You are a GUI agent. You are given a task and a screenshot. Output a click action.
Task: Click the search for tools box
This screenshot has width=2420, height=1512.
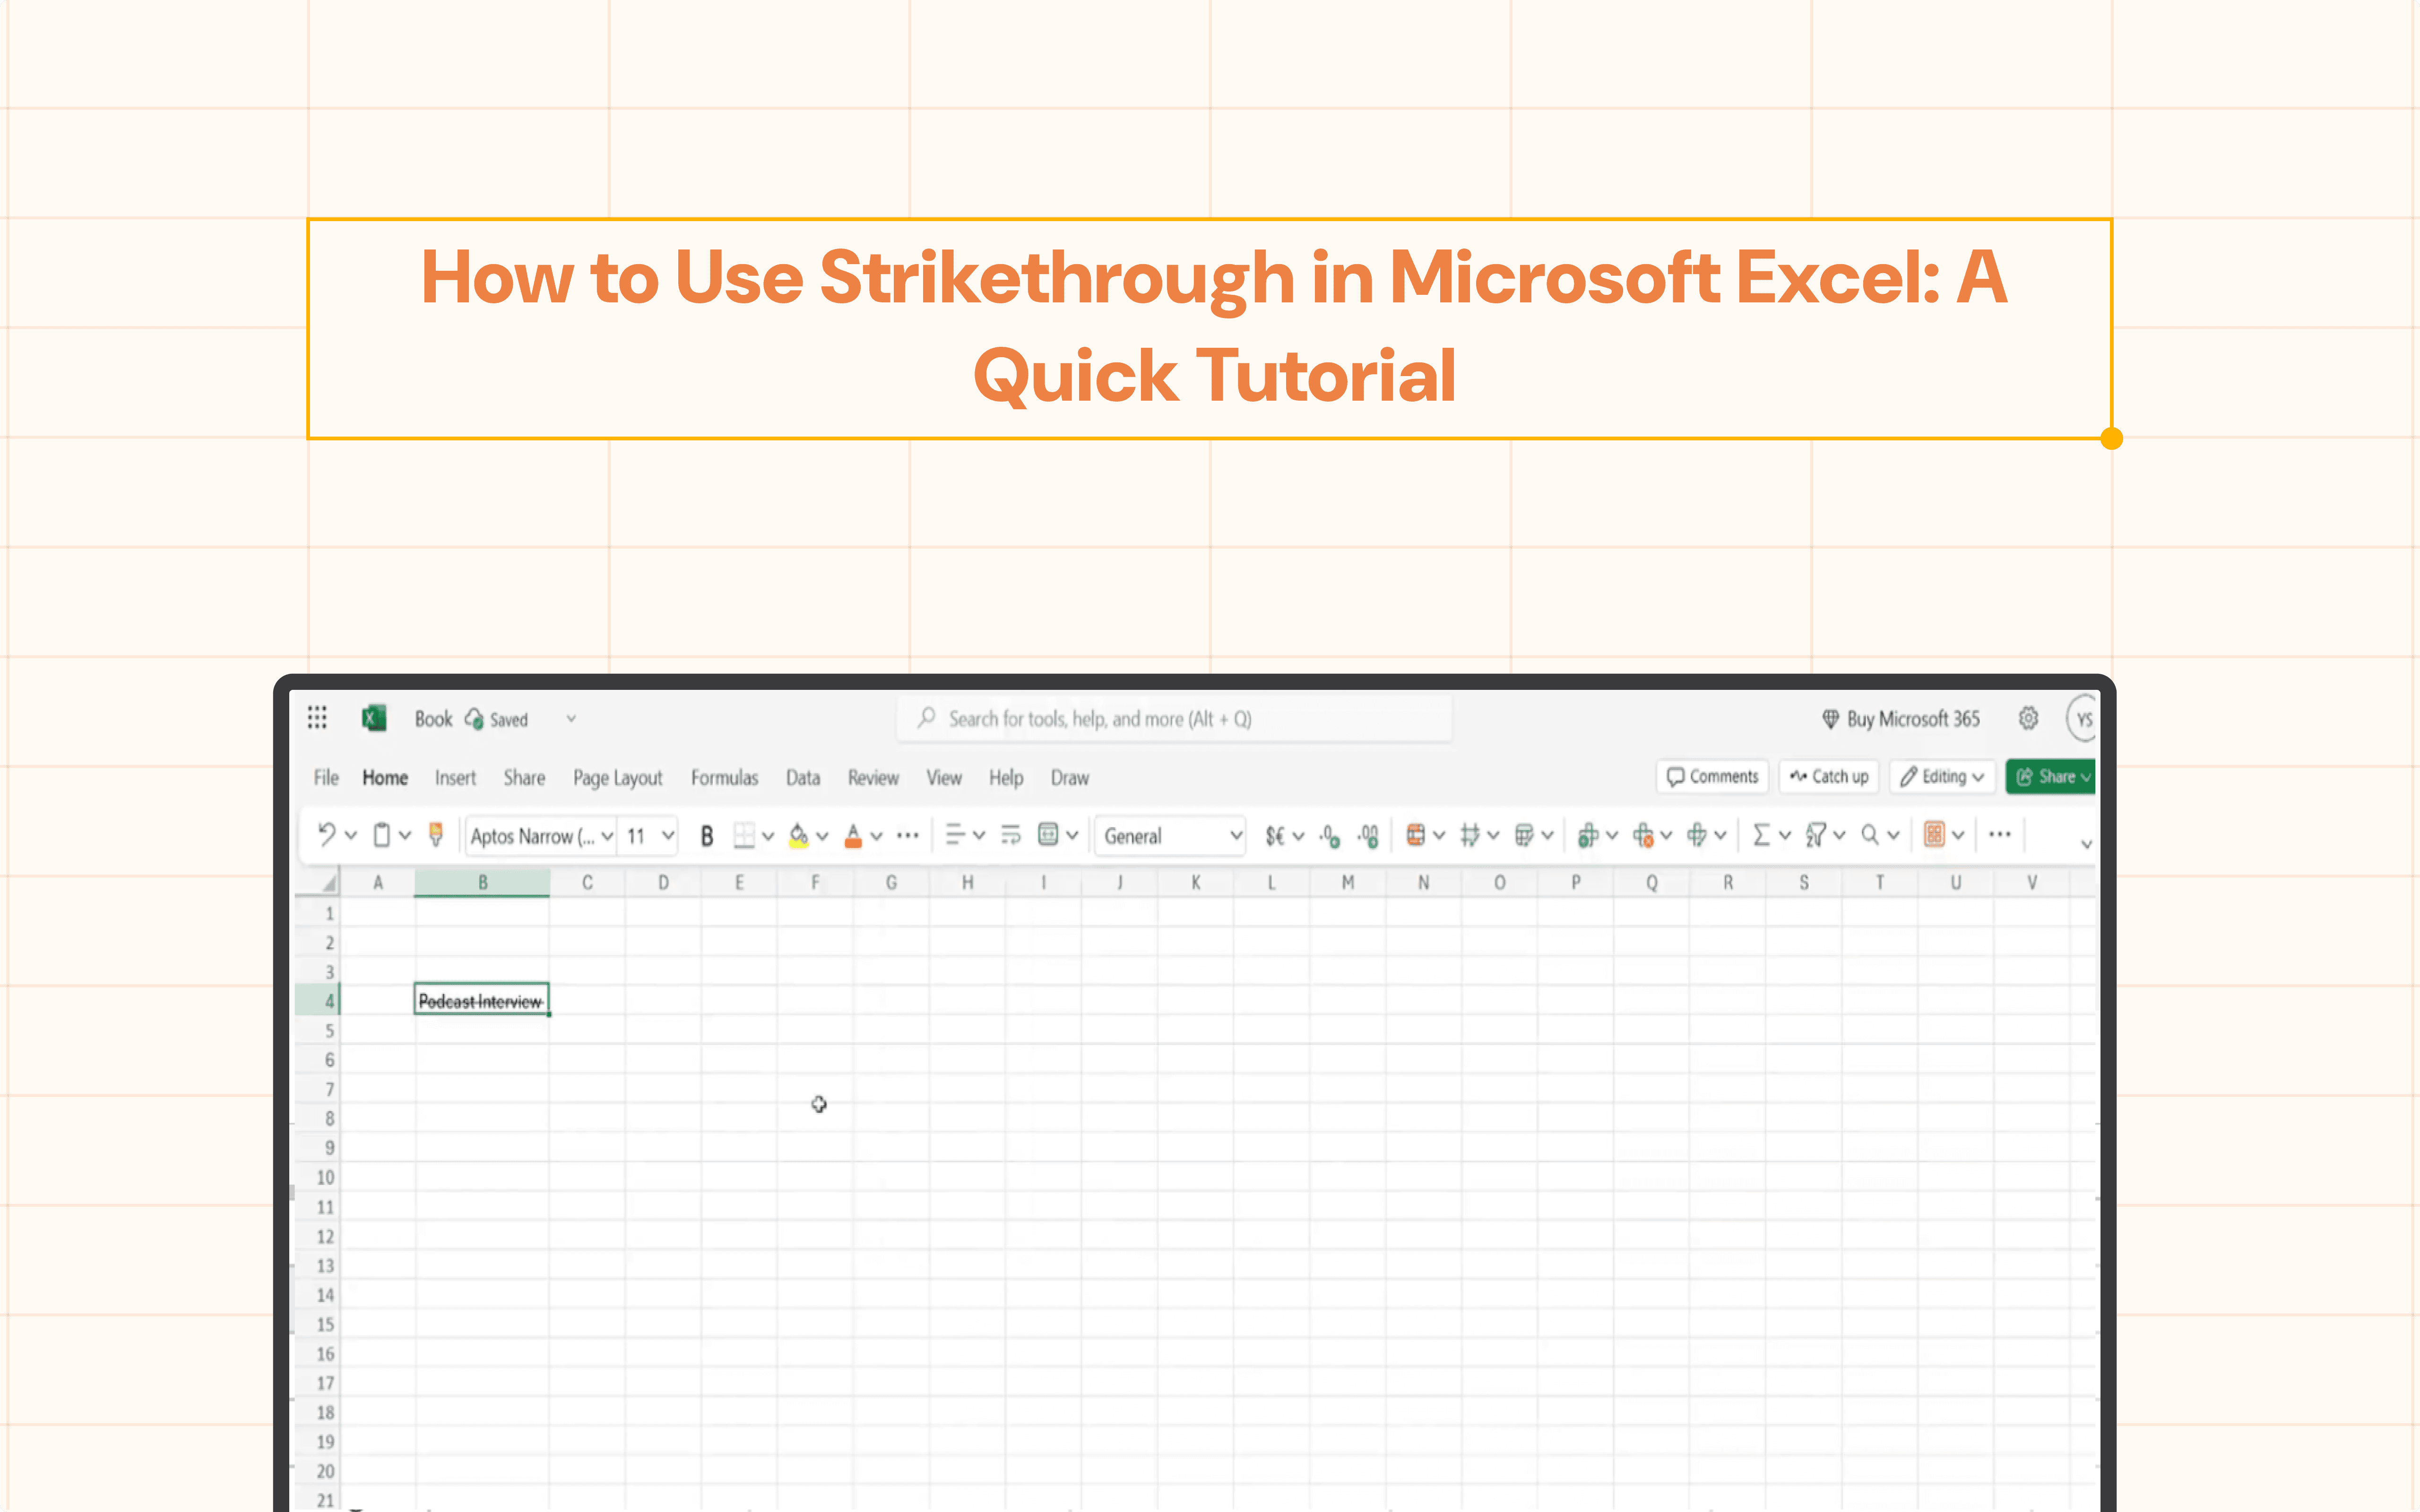1174,719
